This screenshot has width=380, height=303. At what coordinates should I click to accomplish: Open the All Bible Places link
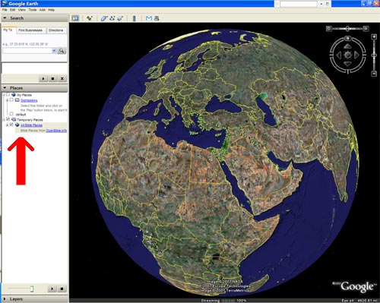[31, 125]
